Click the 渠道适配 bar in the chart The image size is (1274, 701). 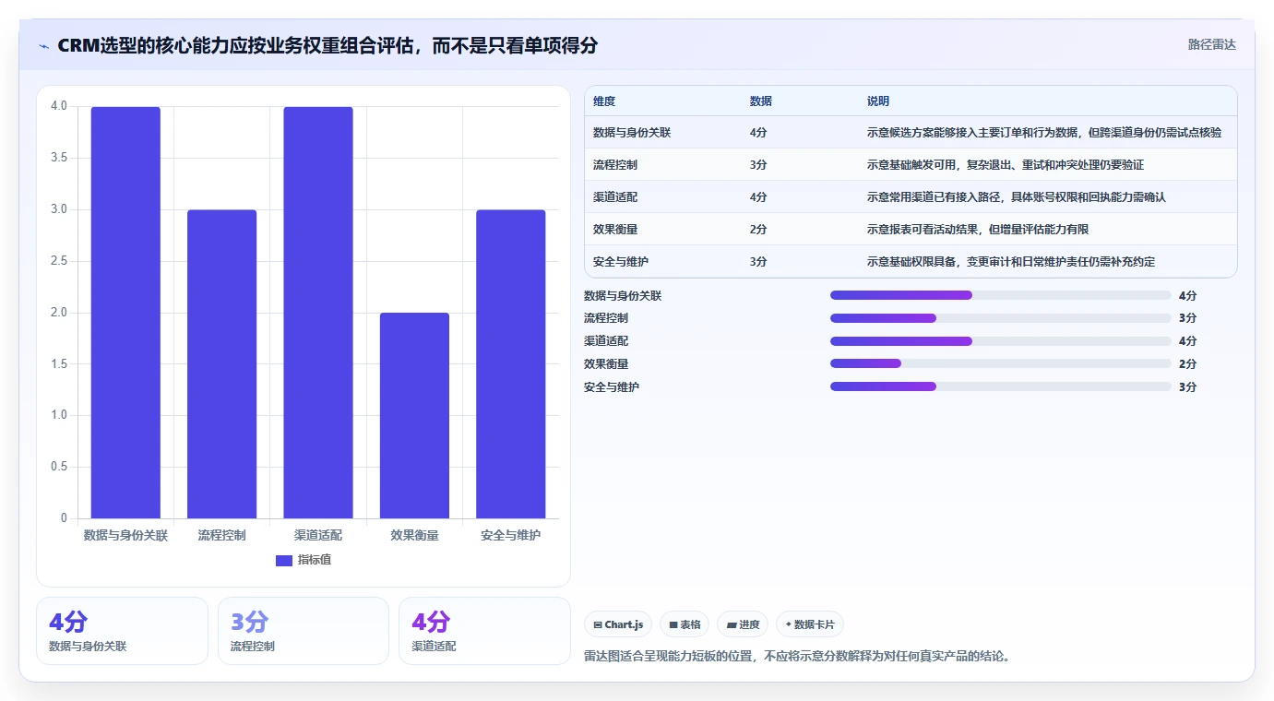[318, 313]
